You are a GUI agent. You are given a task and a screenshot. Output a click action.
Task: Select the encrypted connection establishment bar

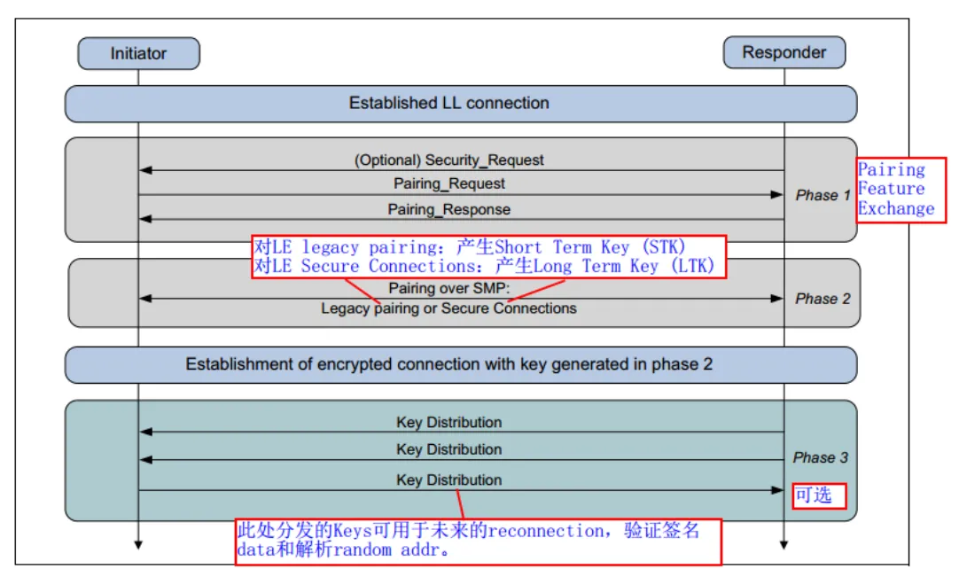(x=461, y=364)
